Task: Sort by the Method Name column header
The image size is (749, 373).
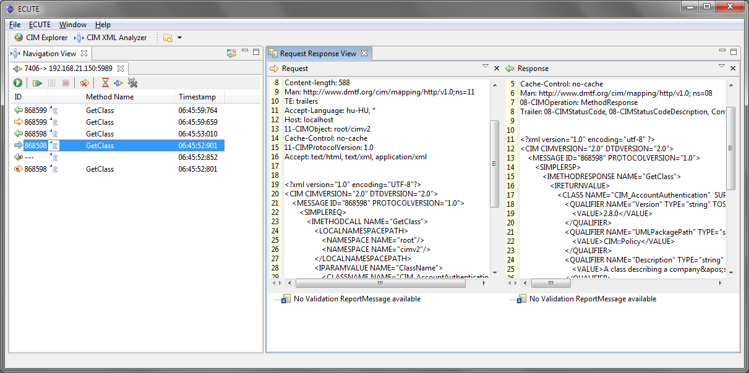Action: click(129, 97)
